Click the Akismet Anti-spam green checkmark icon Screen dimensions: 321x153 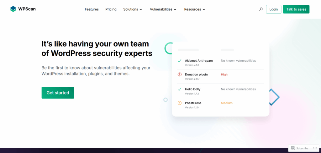pyautogui.click(x=180, y=61)
